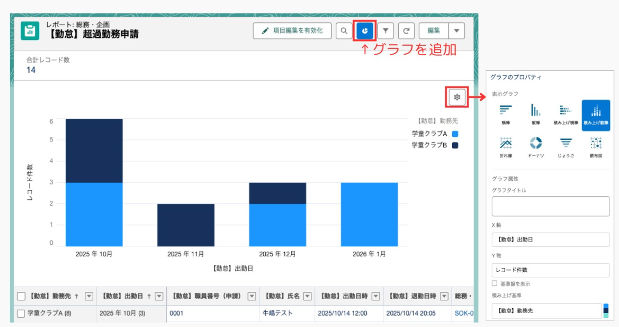
Task: Click the 編集 button
Action: point(434,31)
